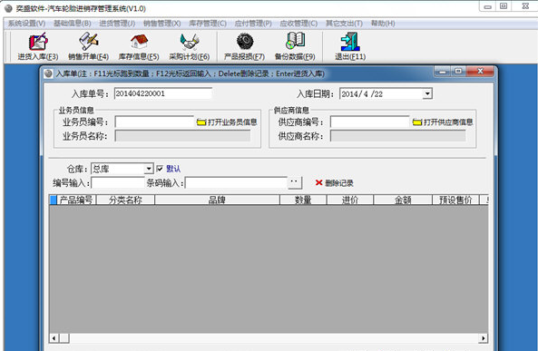This screenshot has height=351, width=538.
Task: Open the 采购计划(F6) handshake icon
Action: [190, 42]
